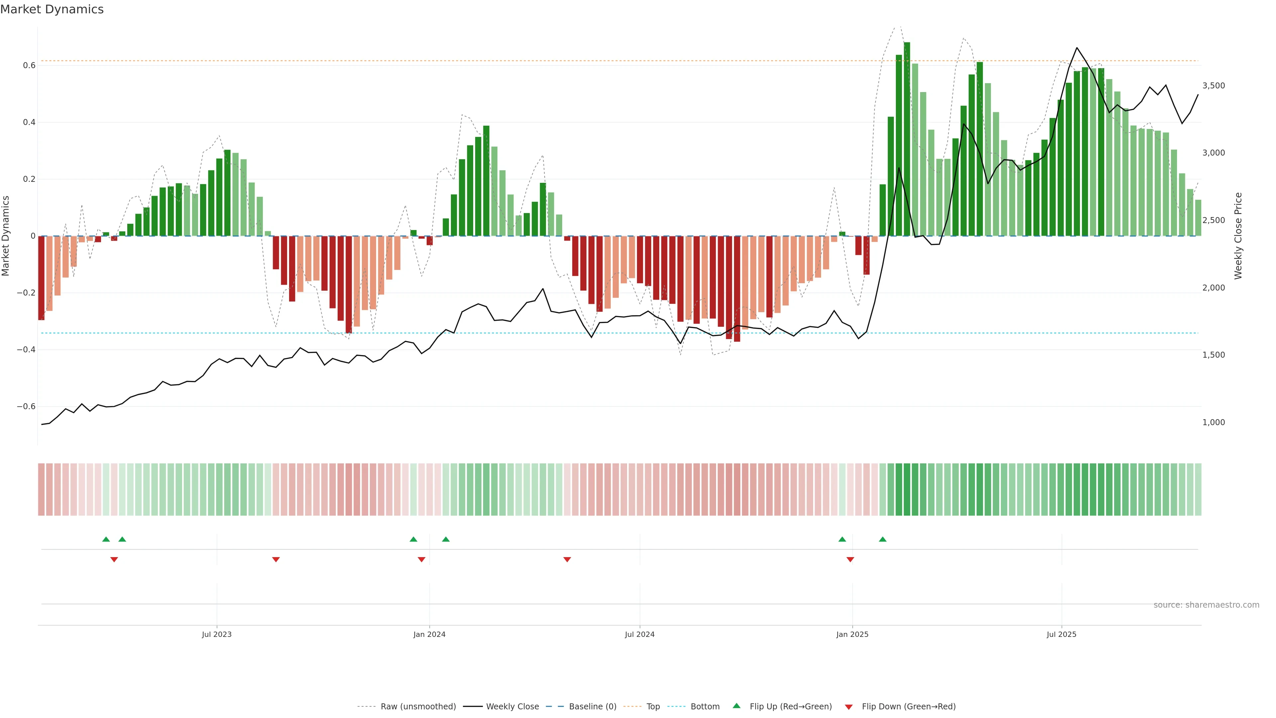Hide the Bottom threshold legend entry
Screen dimensions: 1276x718
coord(705,707)
